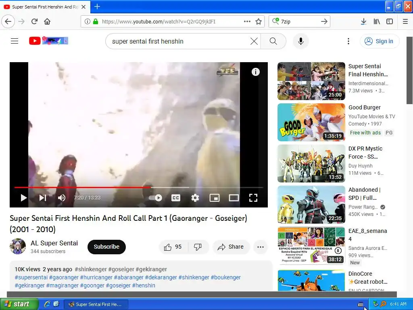Screen dimensions: 413x310
Task: Go to YouTube home via logo
Action: click(48, 41)
